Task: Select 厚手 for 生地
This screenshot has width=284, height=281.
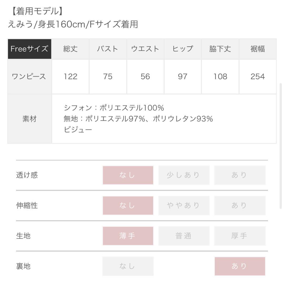Action: pos(240,236)
